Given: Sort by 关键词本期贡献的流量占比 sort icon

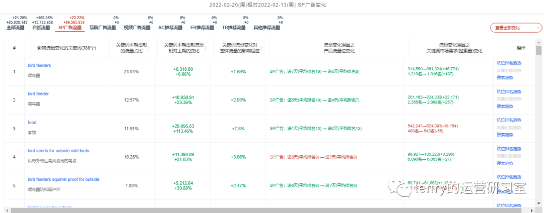Looking at the screenshot, I should click(x=149, y=48).
